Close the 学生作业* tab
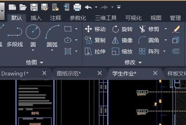Screen dimensions: 186x125 click(155, 73)
